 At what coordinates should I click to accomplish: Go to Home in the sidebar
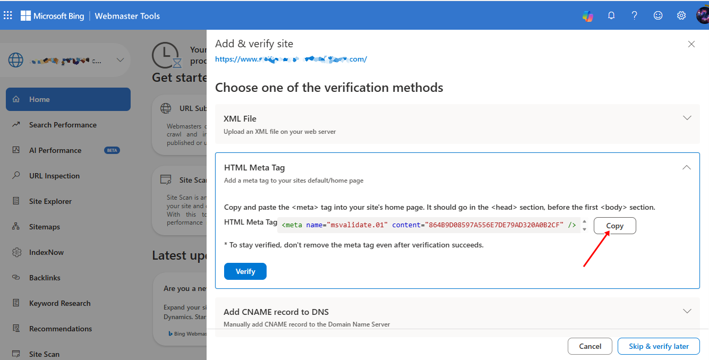(x=68, y=99)
